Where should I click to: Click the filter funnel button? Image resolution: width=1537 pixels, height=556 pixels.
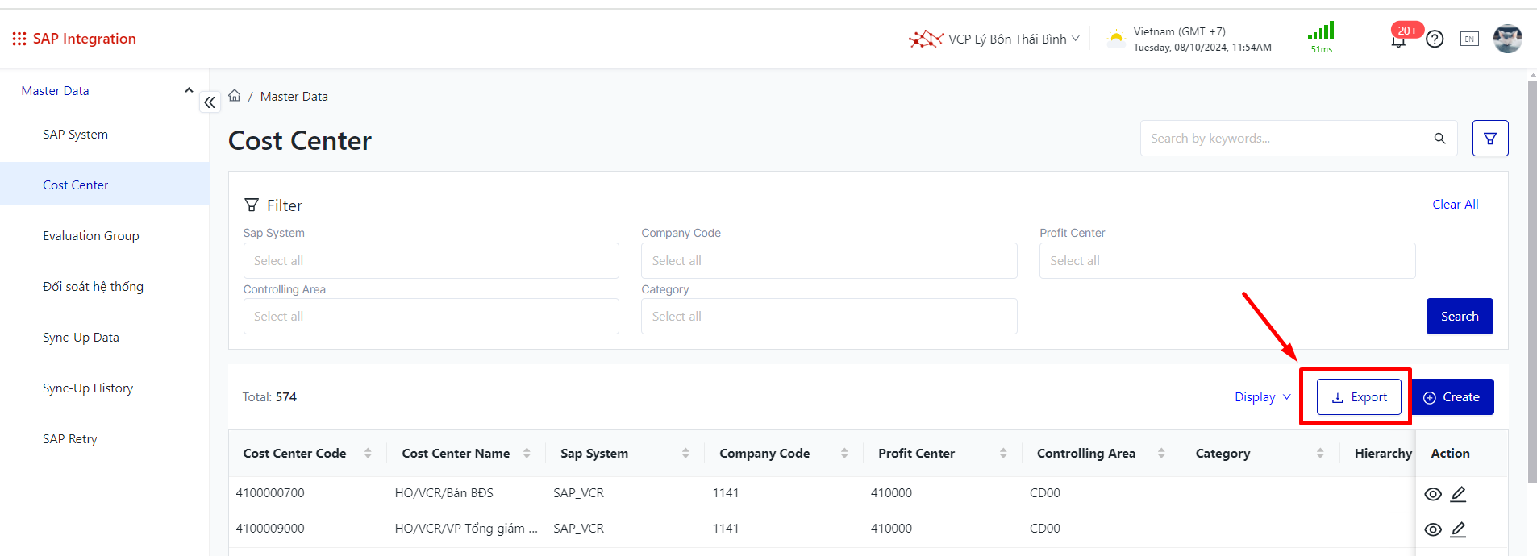point(1489,139)
